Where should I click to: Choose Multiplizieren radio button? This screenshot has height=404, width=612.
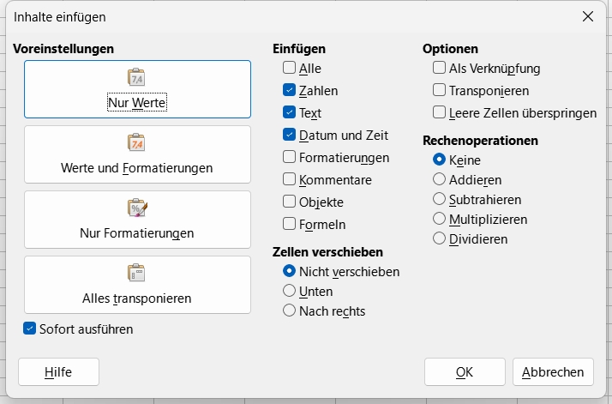point(440,219)
